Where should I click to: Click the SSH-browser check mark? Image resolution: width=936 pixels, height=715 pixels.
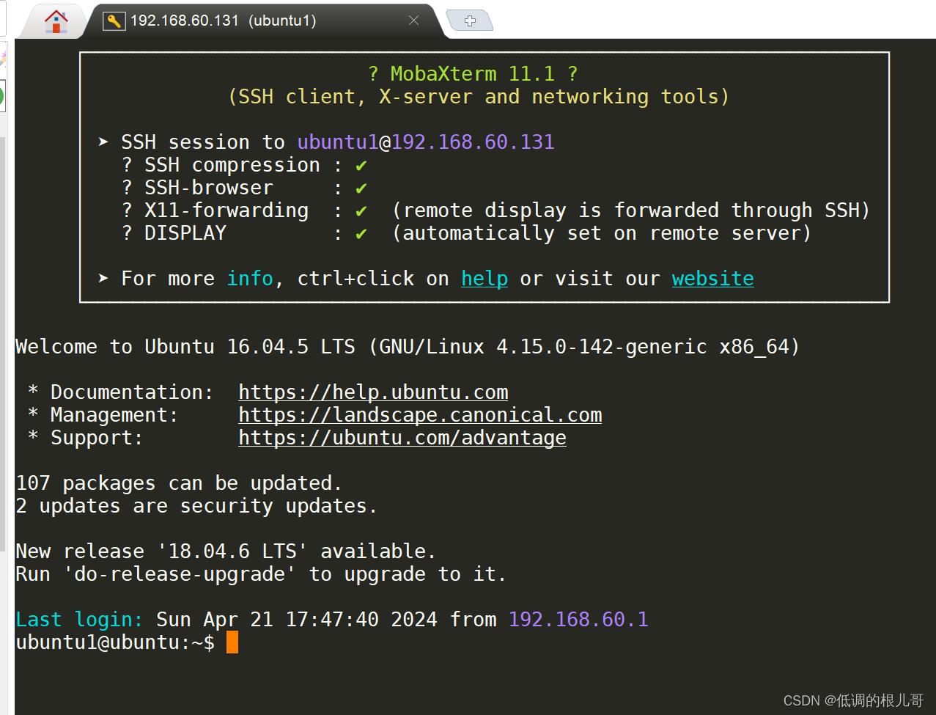point(361,188)
